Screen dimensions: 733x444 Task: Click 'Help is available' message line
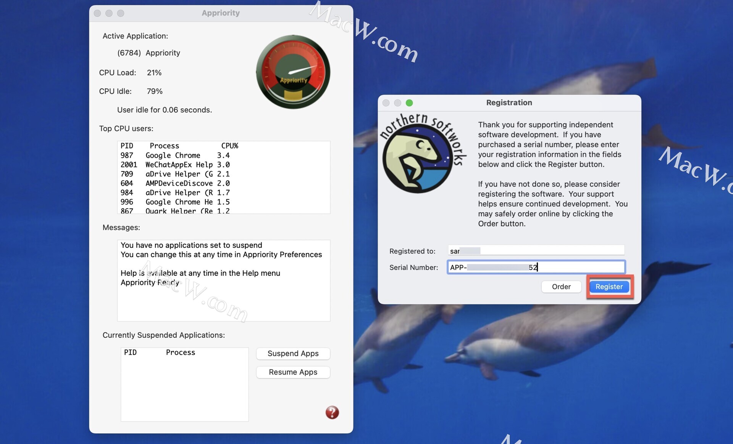[x=200, y=273]
